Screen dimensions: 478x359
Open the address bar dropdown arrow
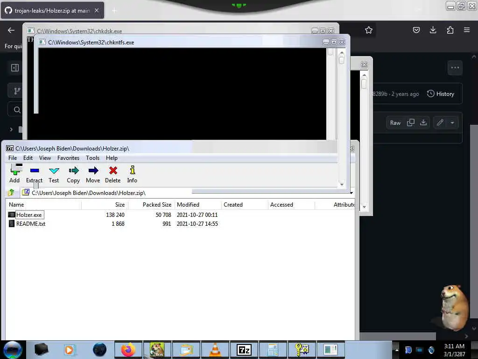tap(351, 193)
